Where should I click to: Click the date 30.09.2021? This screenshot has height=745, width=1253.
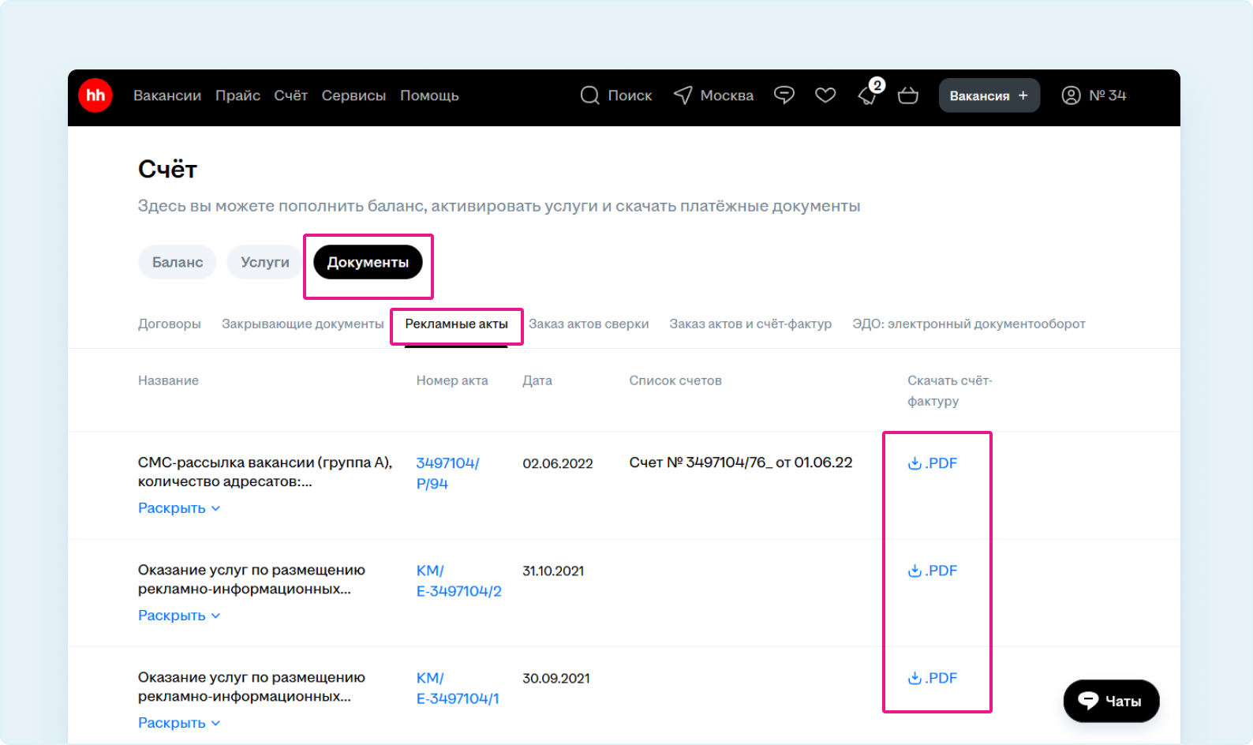[556, 678]
